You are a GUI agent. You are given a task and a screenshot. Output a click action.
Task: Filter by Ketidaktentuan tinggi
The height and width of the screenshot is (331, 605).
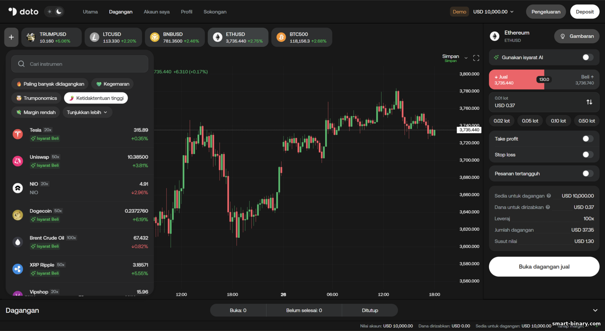pyautogui.click(x=96, y=98)
